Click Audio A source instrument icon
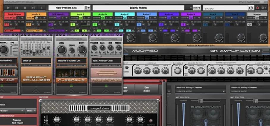Screen dimensions: 270x126 coord(29,25)
